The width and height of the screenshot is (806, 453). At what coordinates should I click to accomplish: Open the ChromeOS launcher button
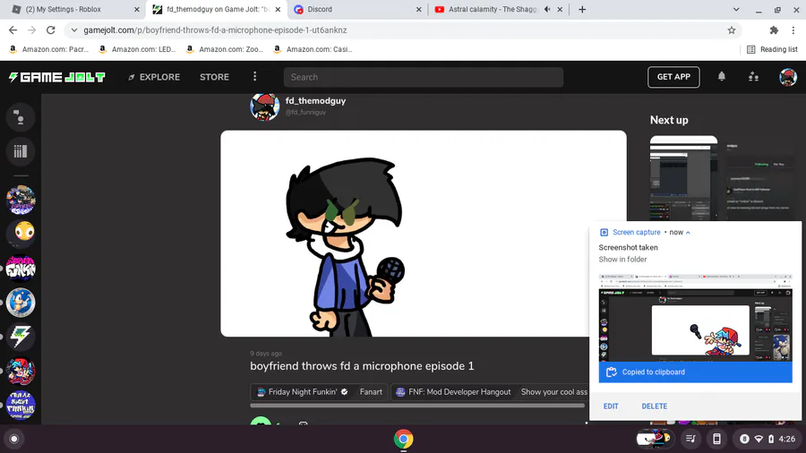point(14,440)
